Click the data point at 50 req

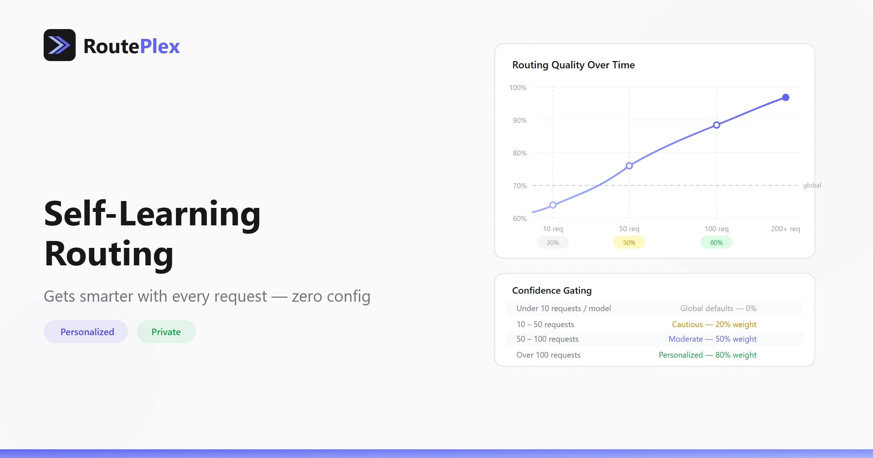point(629,166)
